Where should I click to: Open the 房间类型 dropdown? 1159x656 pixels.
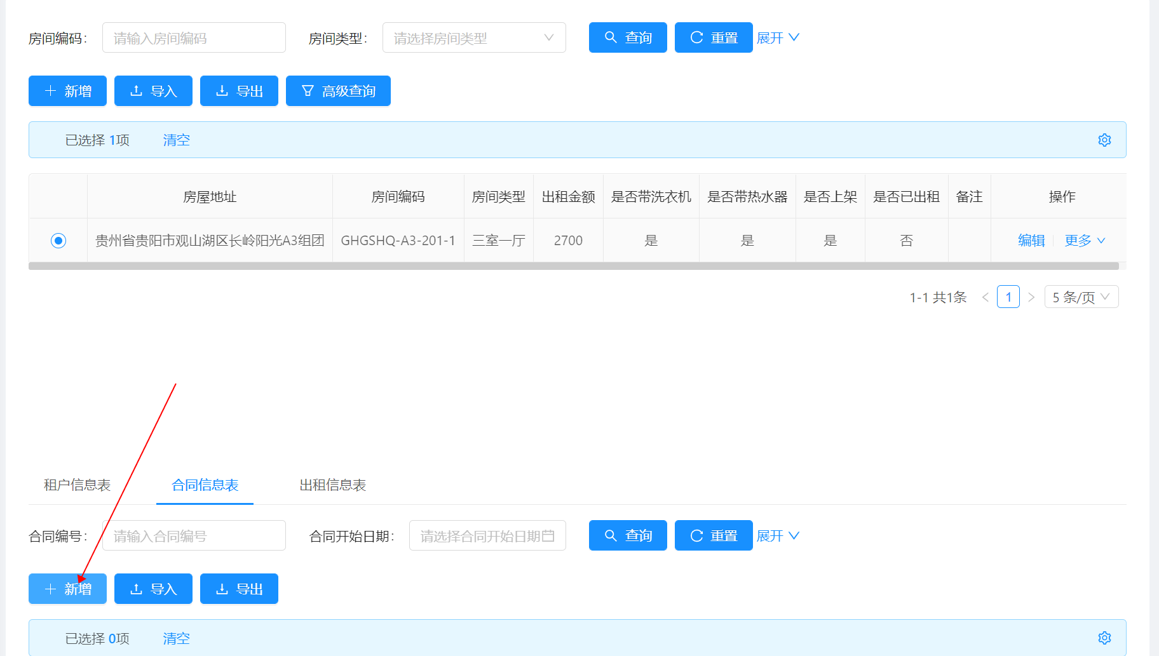(474, 38)
